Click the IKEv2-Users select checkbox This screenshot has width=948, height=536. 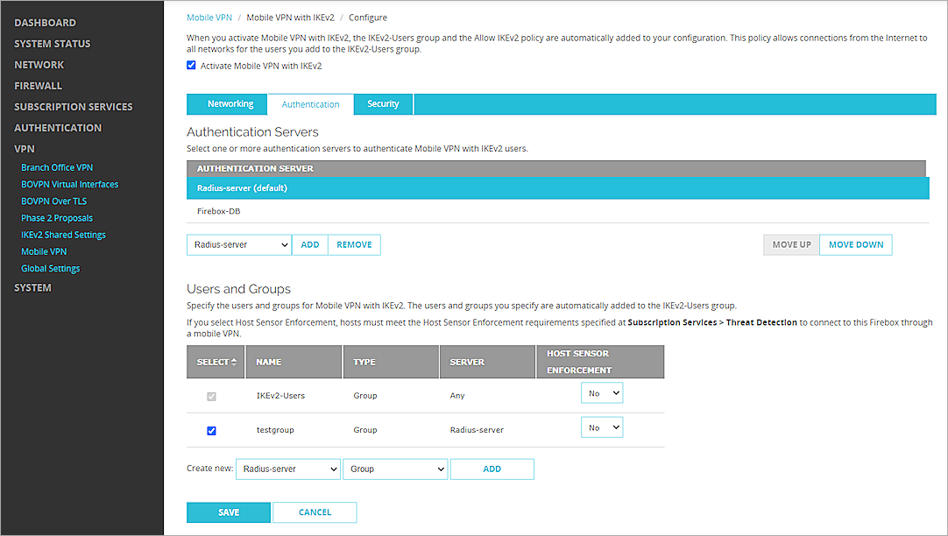(x=211, y=396)
